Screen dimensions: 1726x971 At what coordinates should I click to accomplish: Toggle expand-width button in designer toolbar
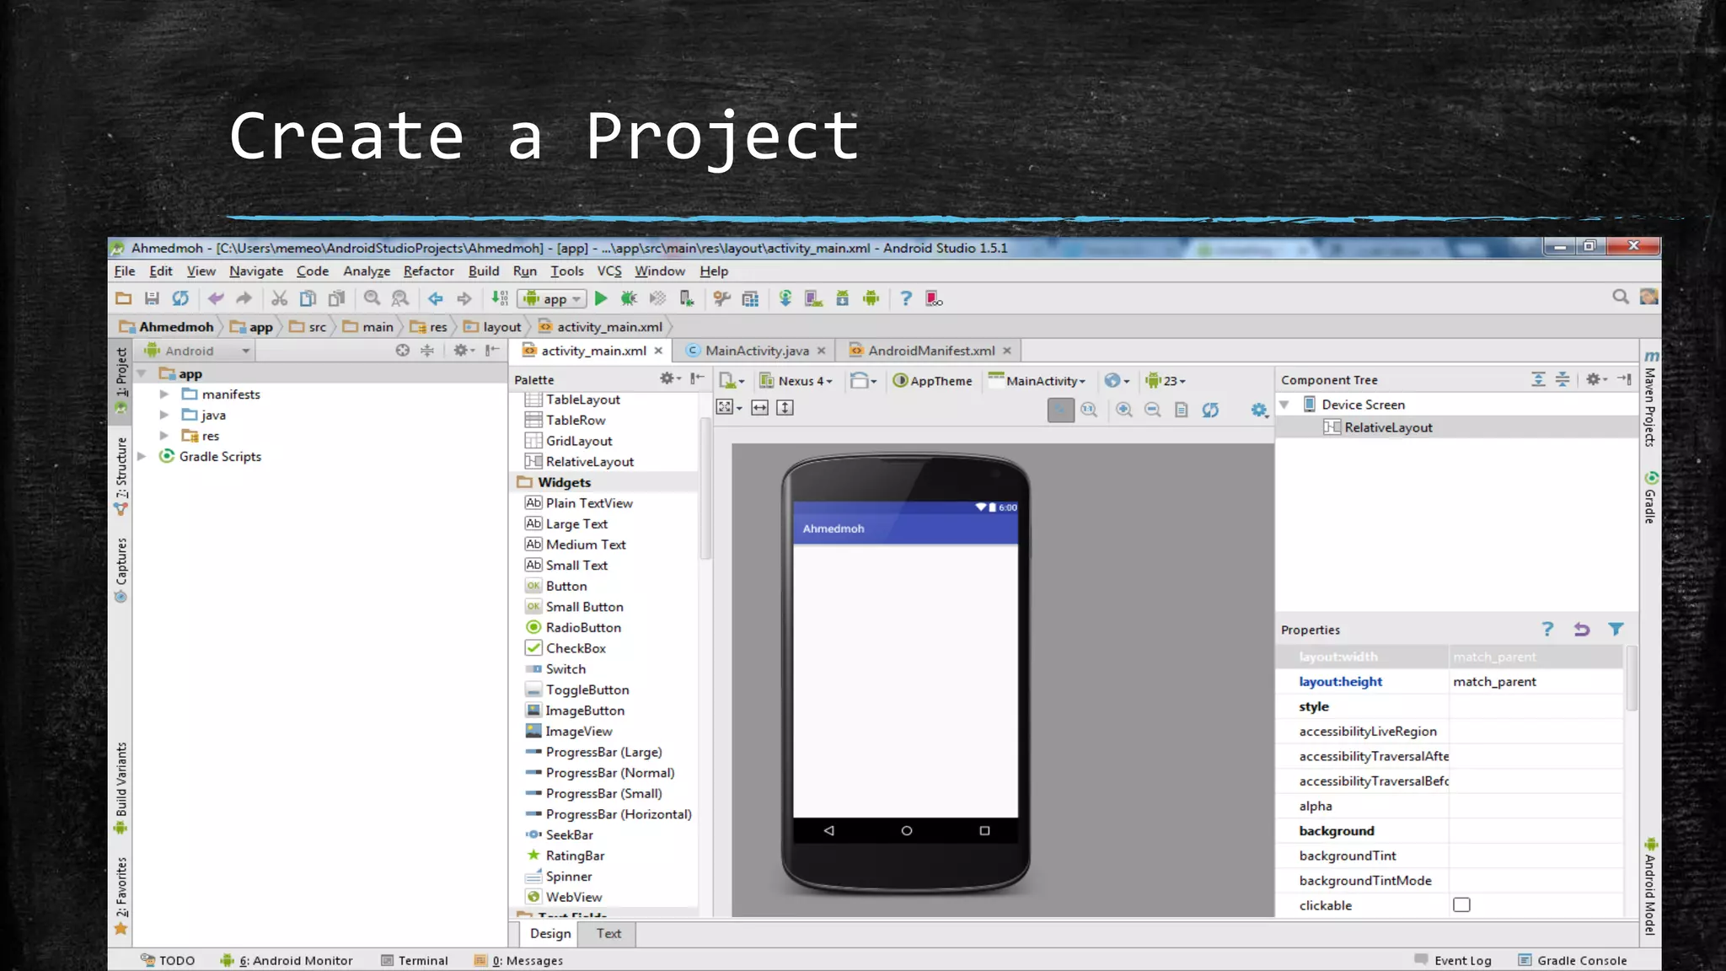(759, 408)
